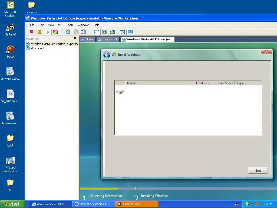The height and width of the screenshot is (208, 277).
Task: Open the File menu
Action: click(x=32, y=25)
